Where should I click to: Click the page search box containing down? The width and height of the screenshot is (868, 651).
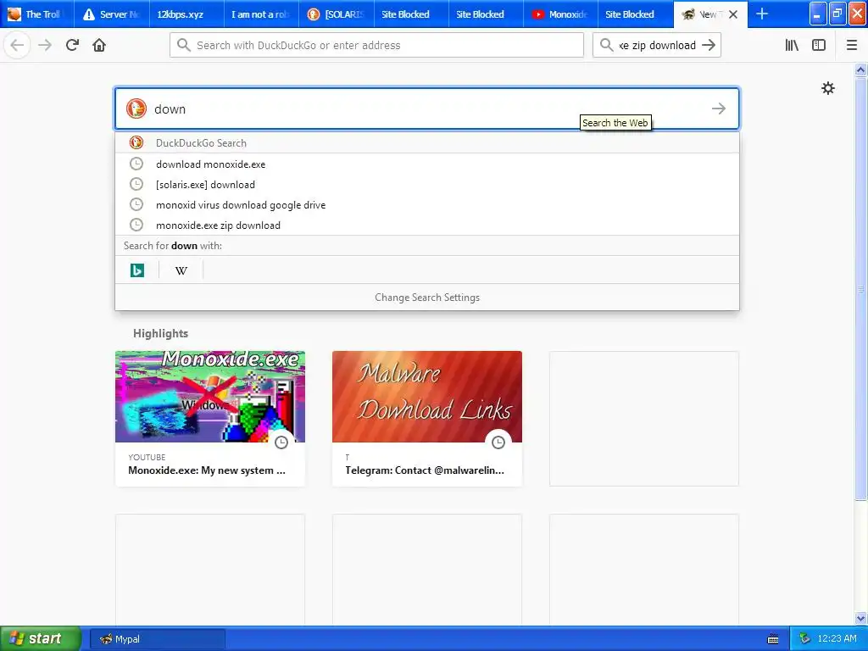pos(427,108)
